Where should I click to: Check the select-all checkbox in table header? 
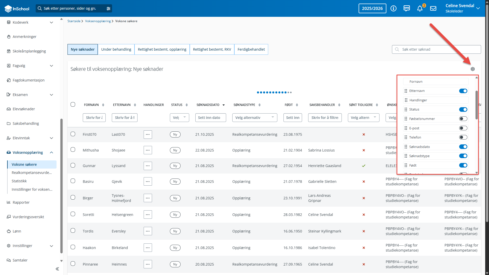click(x=73, y=104)
